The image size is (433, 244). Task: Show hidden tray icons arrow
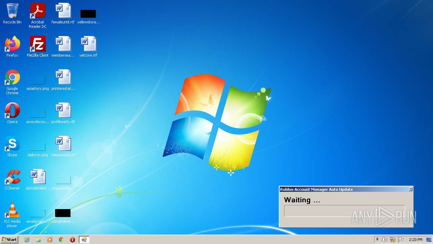(x=377, y=240)
